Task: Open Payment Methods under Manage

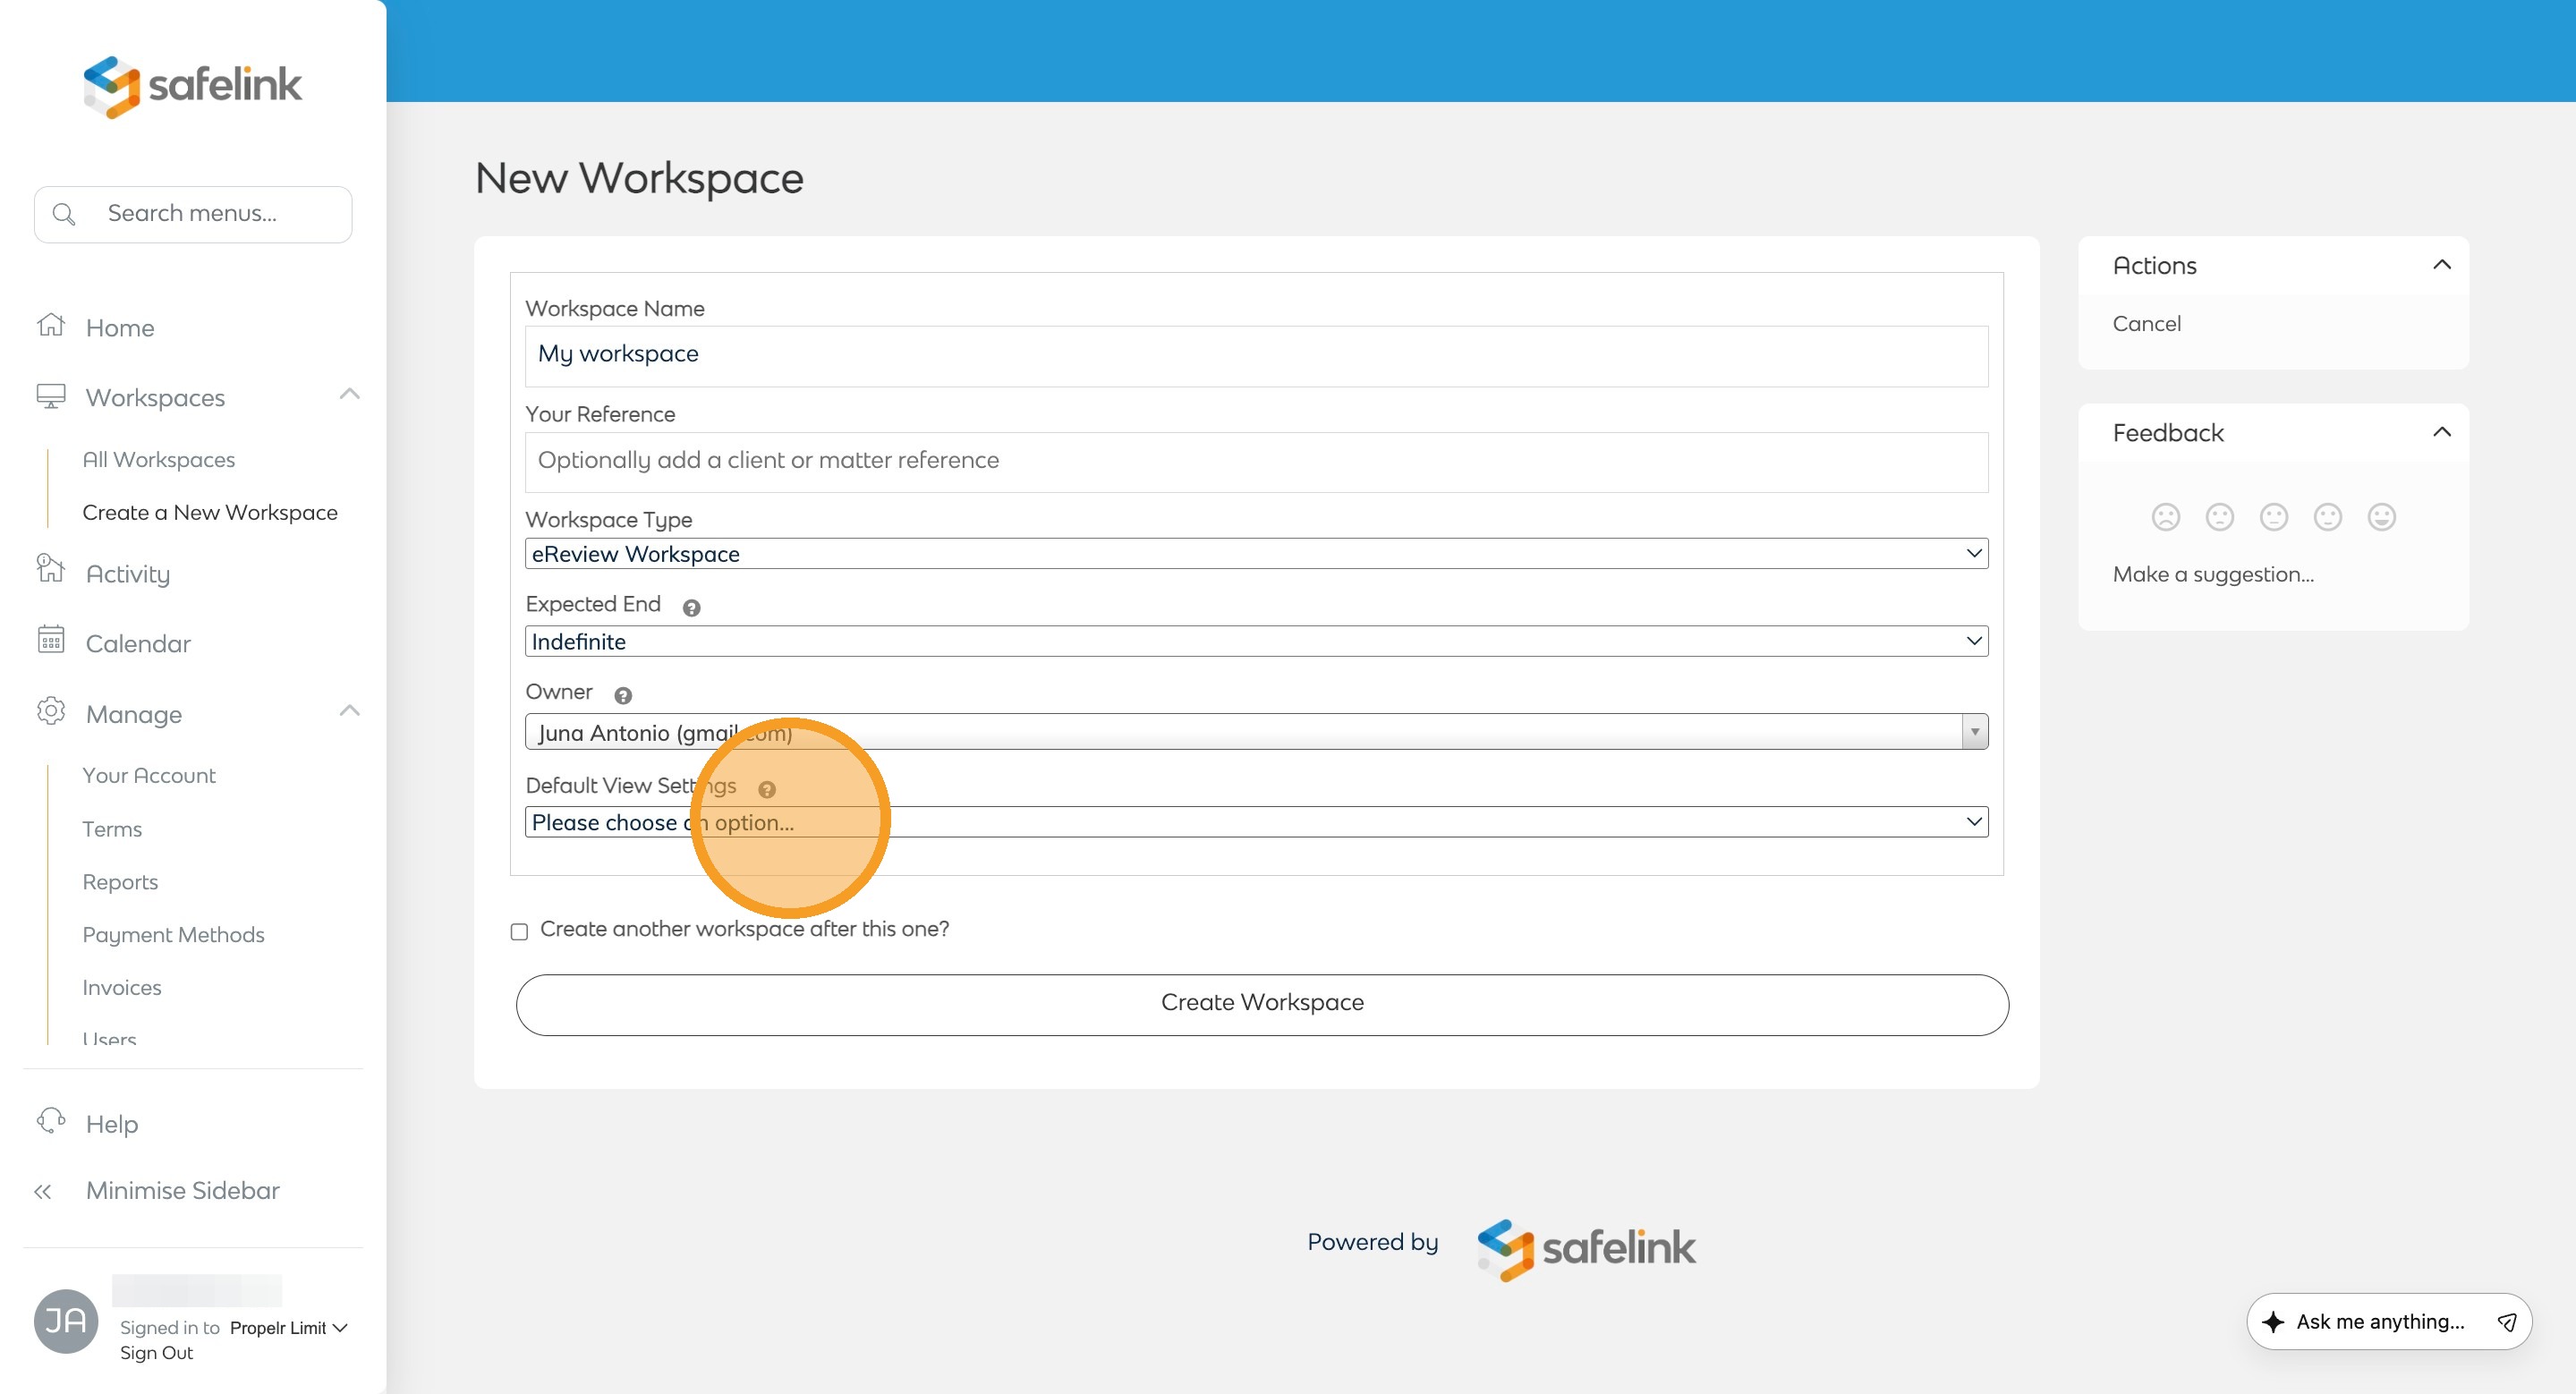Action: [173, 934]
